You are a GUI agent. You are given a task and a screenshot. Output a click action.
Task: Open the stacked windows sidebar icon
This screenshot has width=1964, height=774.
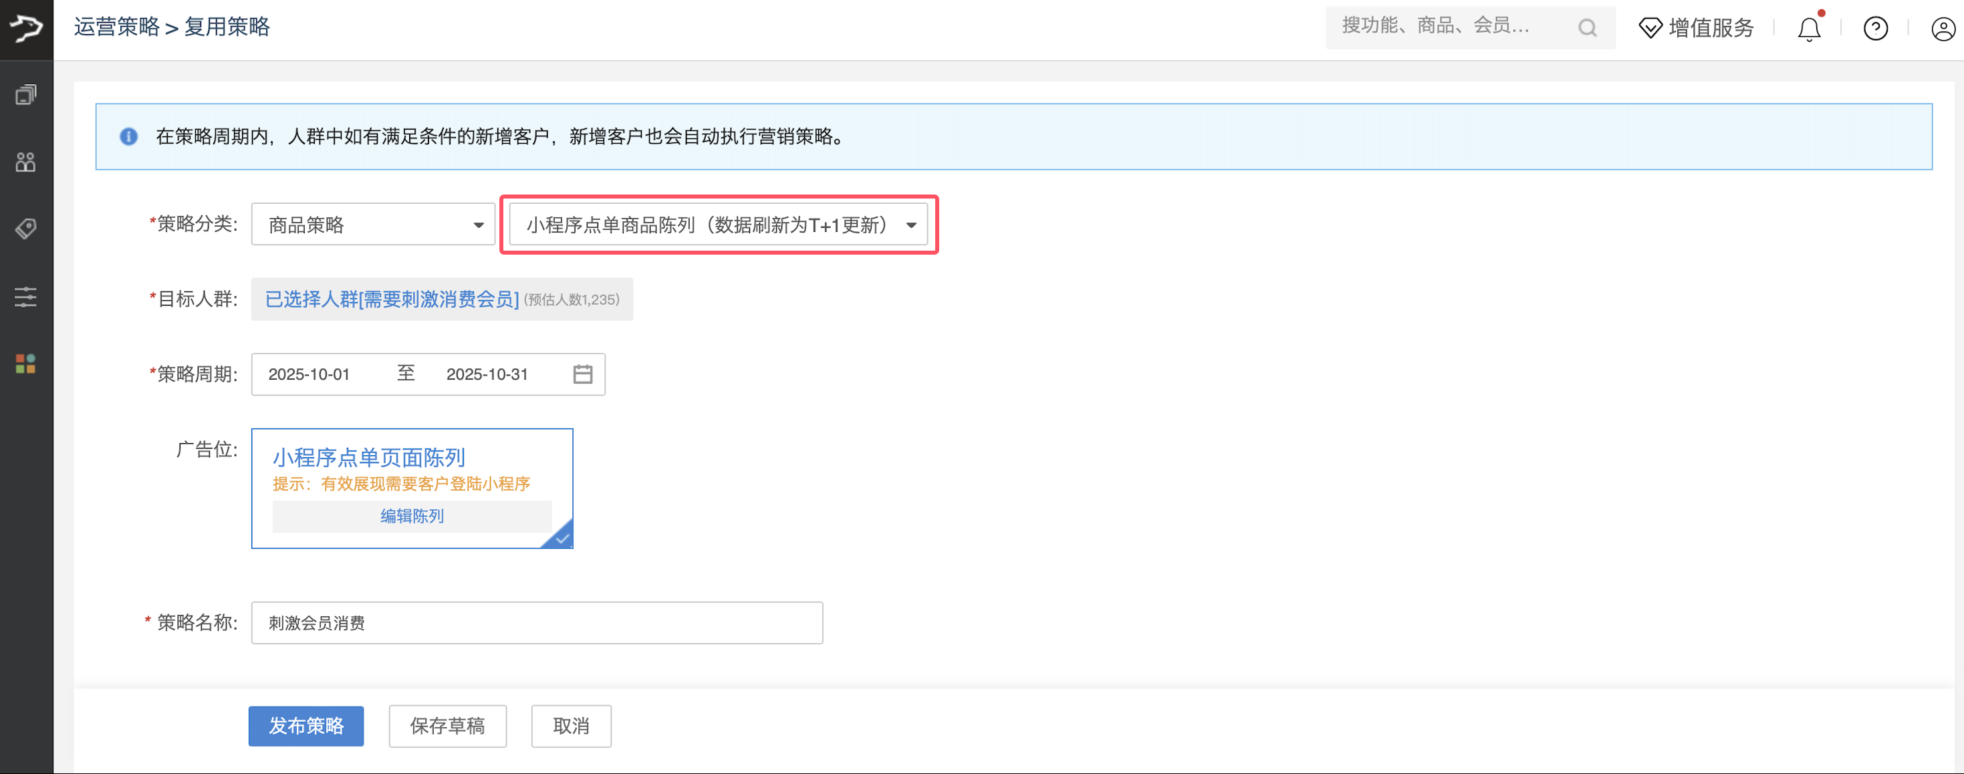pos(26,96)
